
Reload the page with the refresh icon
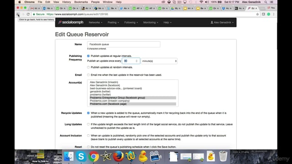[x=28, y=14]
